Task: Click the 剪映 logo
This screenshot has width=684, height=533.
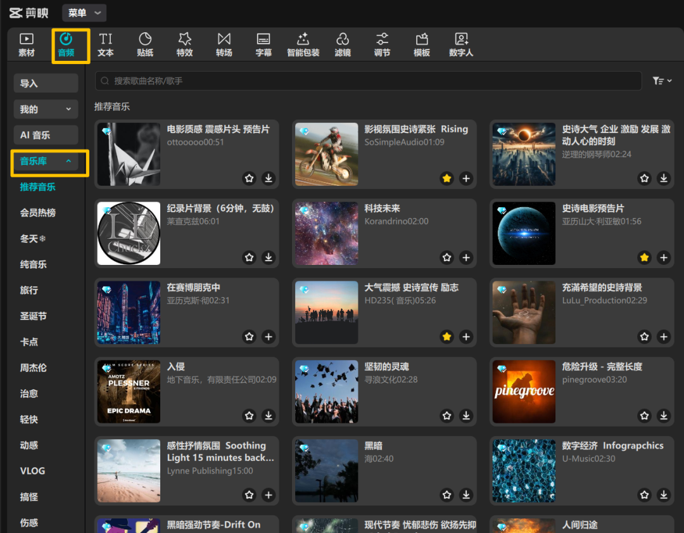Action: [28, 13]
